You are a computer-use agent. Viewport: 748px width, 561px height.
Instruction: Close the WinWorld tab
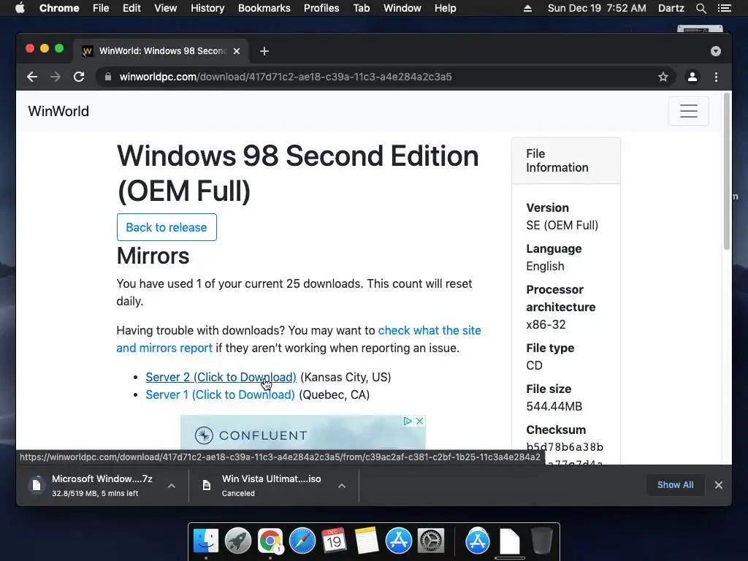tap(237, 51)
